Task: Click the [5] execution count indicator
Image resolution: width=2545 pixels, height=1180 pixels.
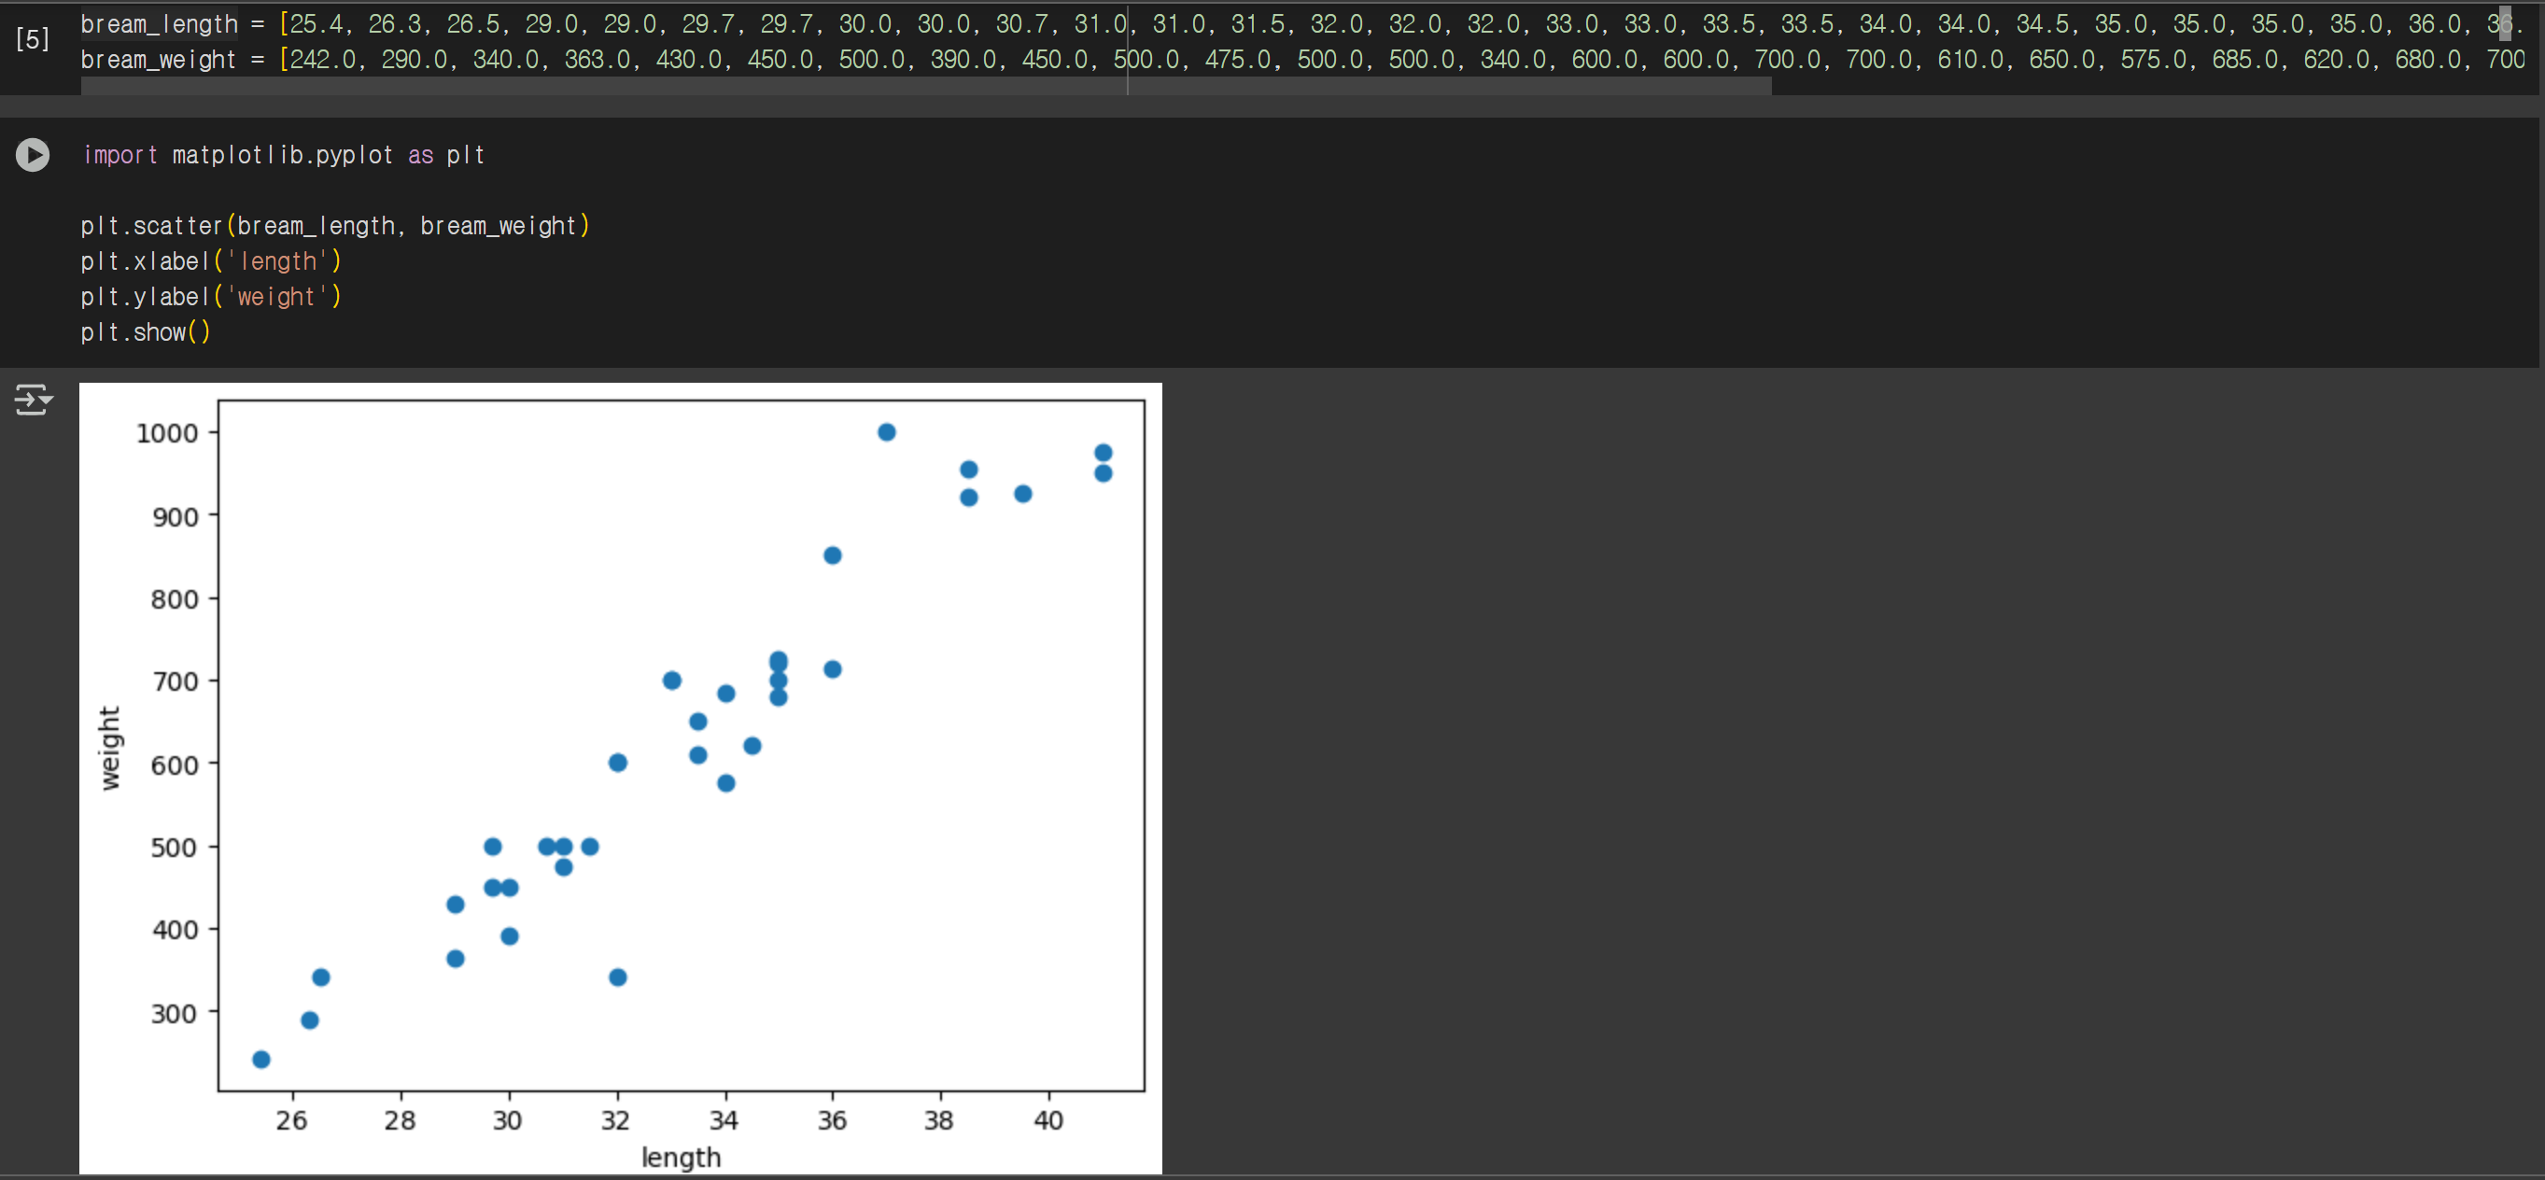Action: coord(33,39)
